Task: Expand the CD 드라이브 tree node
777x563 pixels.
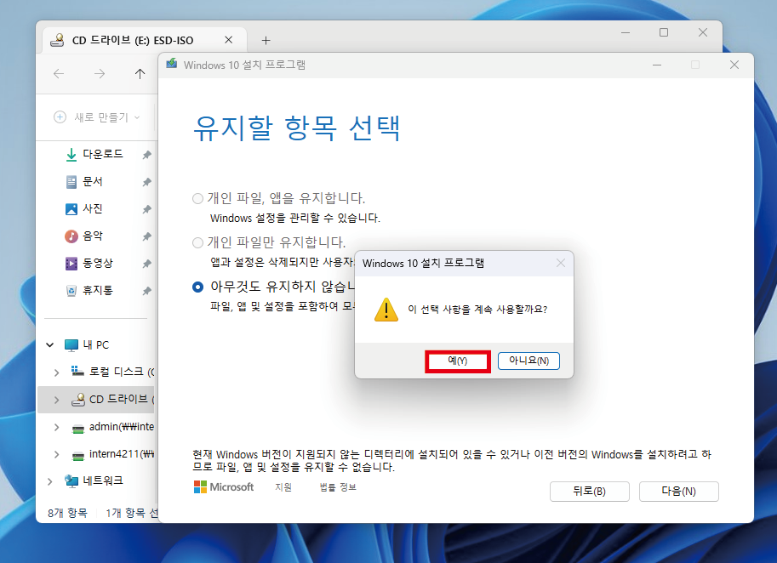Action: [56, 400]
